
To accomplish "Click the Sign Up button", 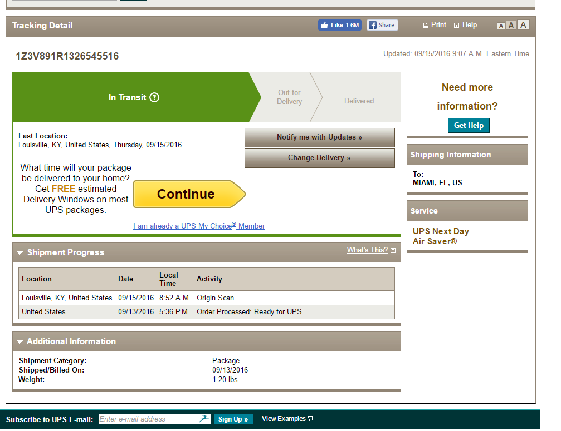I will pyautogui.click(x=233, y=419).
